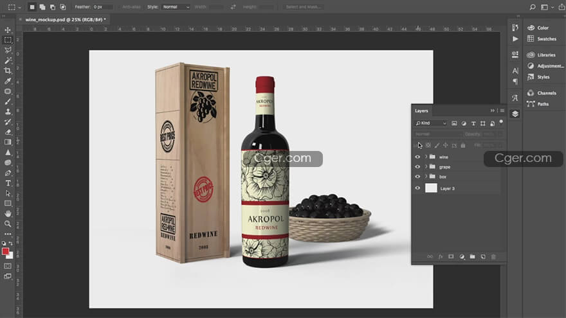Select the Eyedropper tool
The image size is (566, 318).
[8, 81]
